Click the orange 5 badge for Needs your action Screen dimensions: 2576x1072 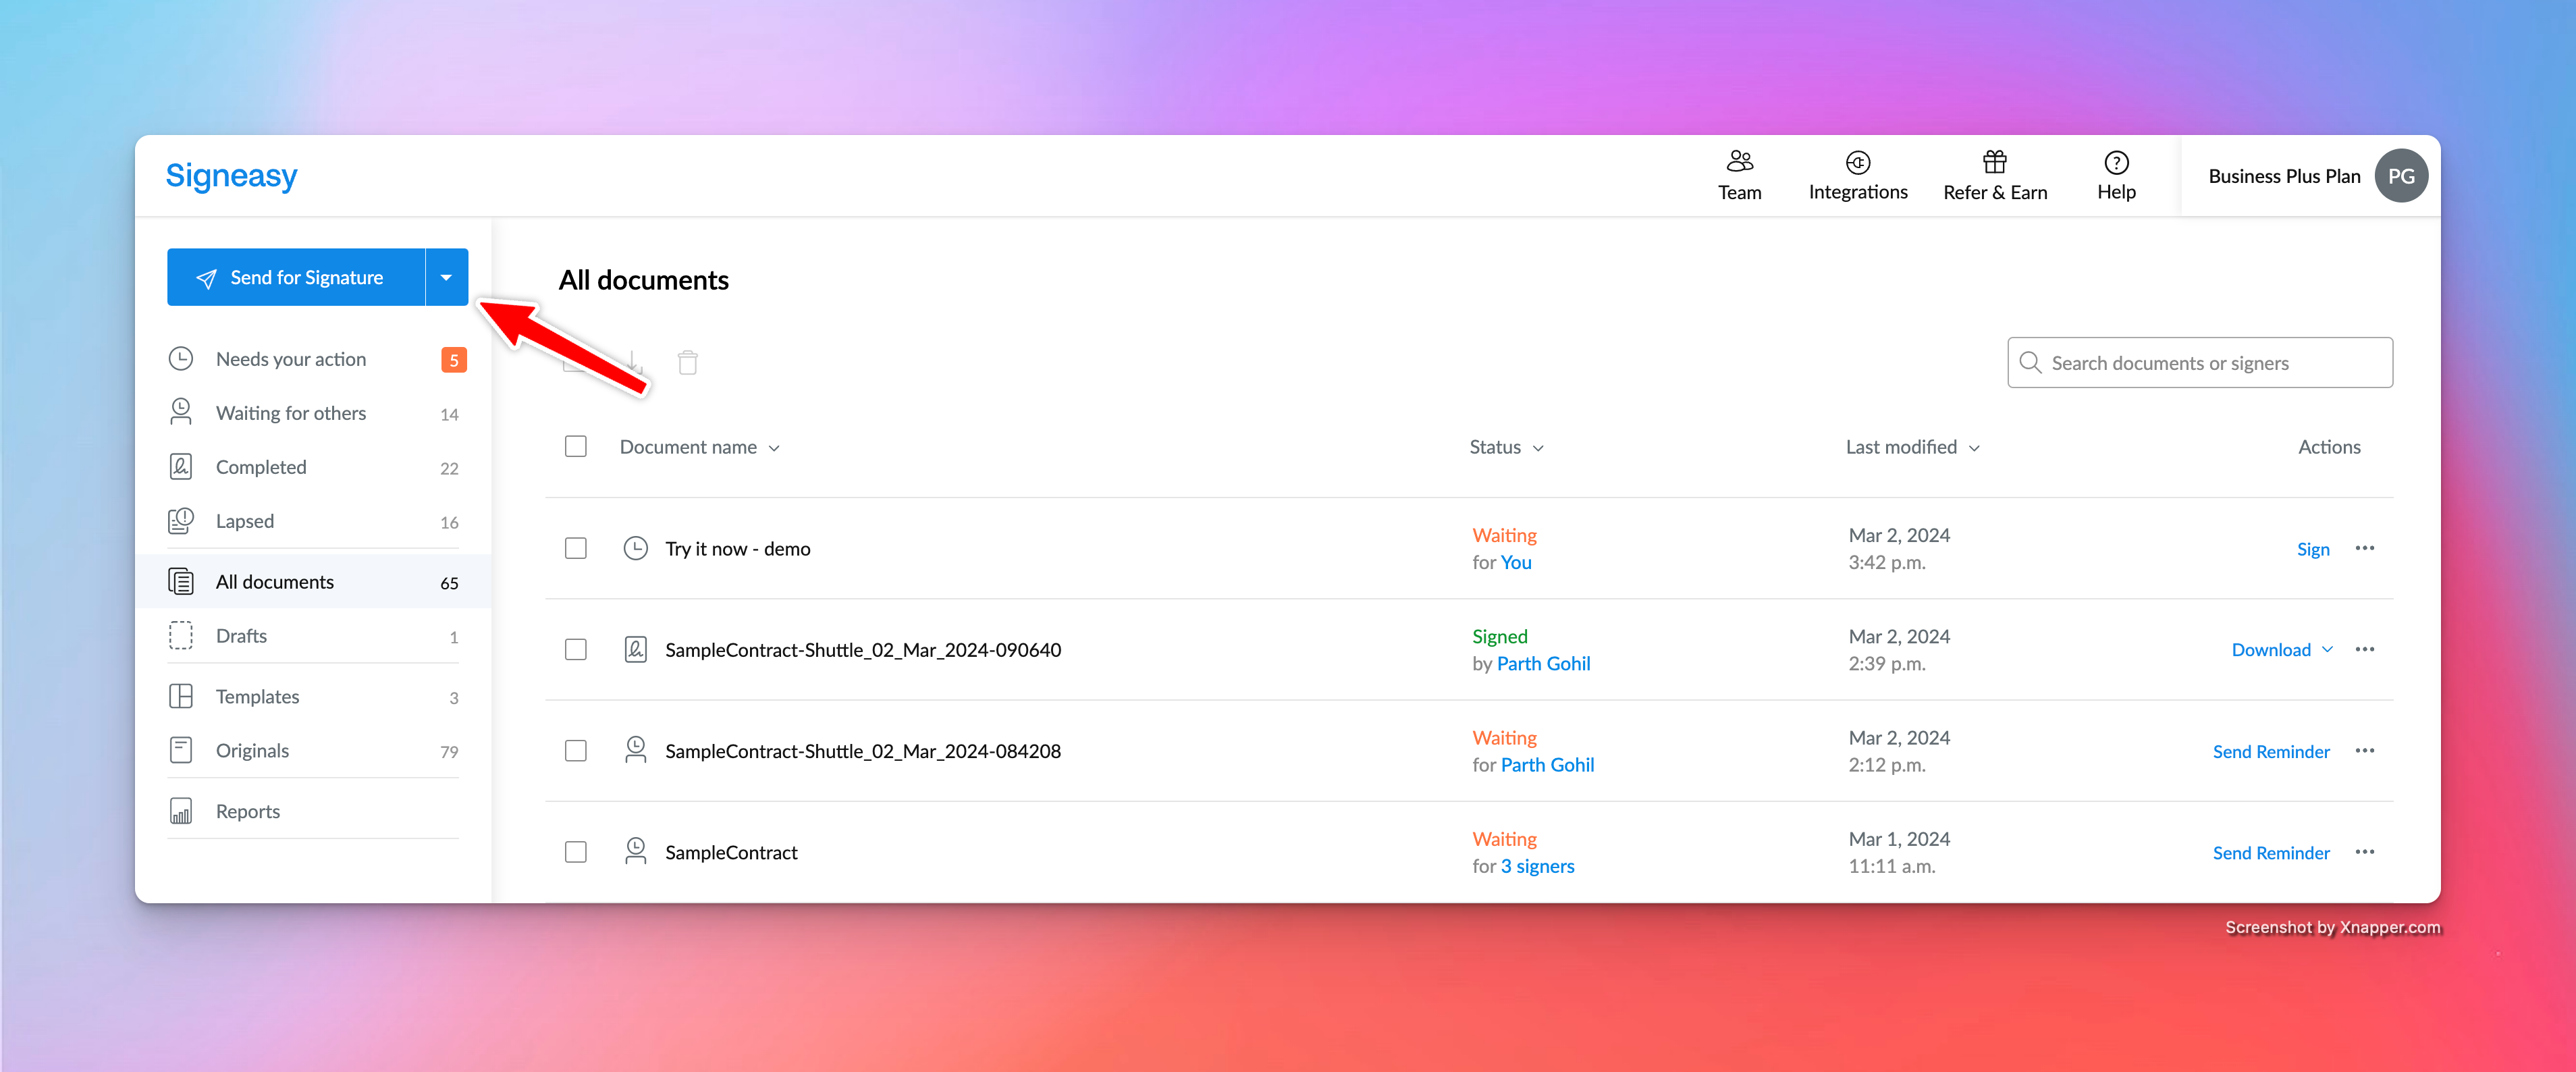pos(453,360)
